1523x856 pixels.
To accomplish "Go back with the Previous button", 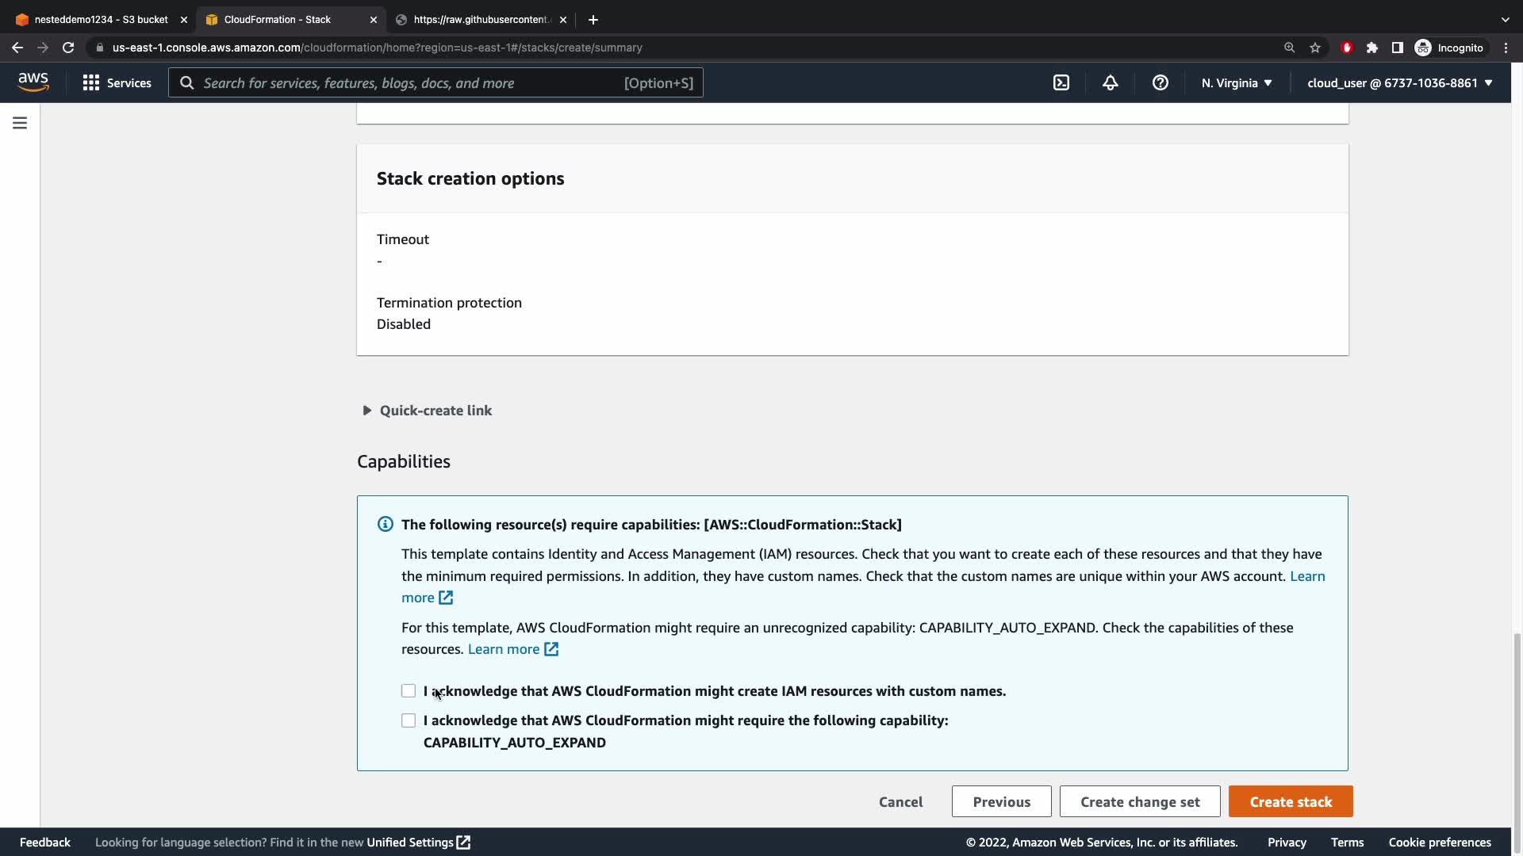I will tap(1001, 802).
